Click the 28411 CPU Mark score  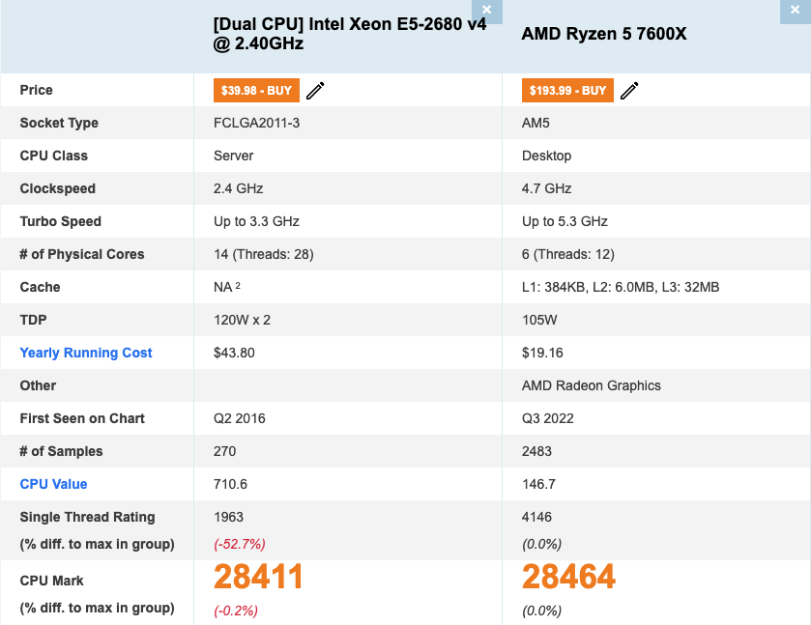(258, 577)
